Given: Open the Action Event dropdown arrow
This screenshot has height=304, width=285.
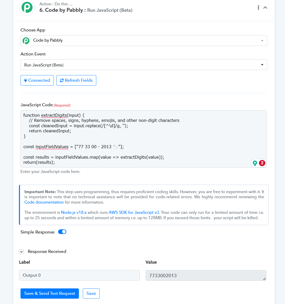Looking at the screenshot, I should pos(262,65).
